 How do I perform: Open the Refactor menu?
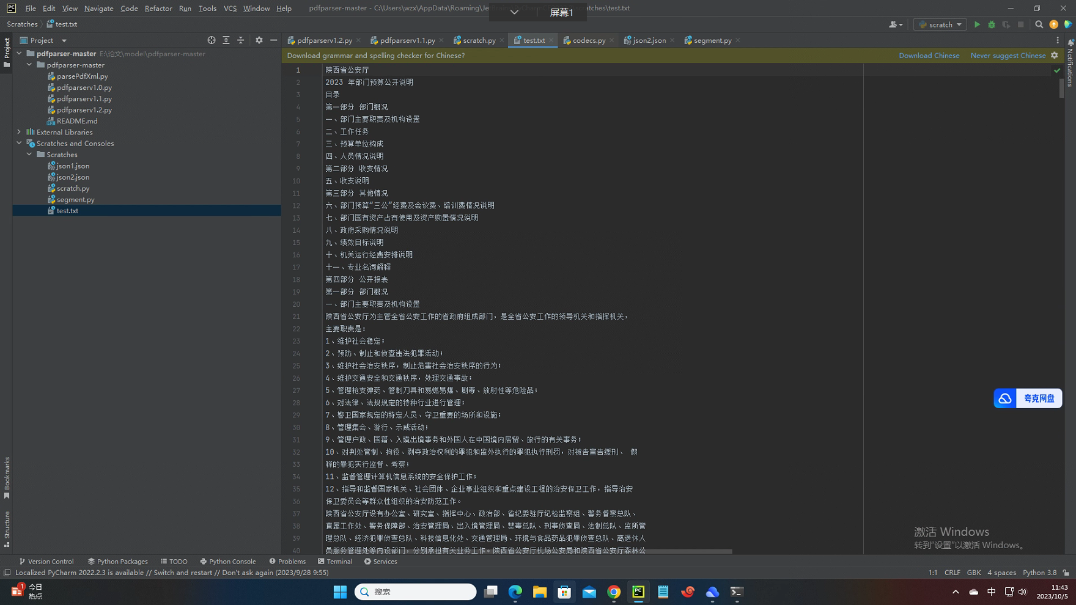coord(158,9)
